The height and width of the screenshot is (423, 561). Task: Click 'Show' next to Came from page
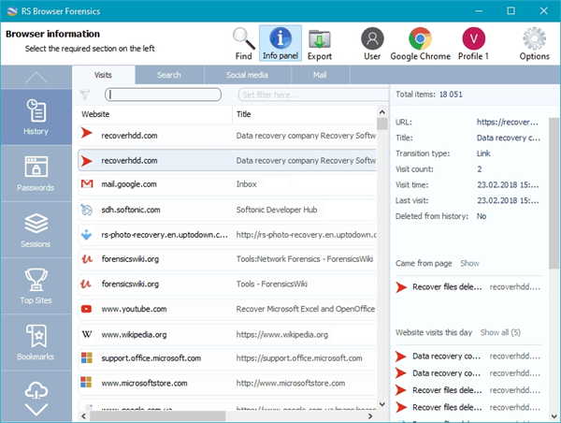tap(469, 264)
